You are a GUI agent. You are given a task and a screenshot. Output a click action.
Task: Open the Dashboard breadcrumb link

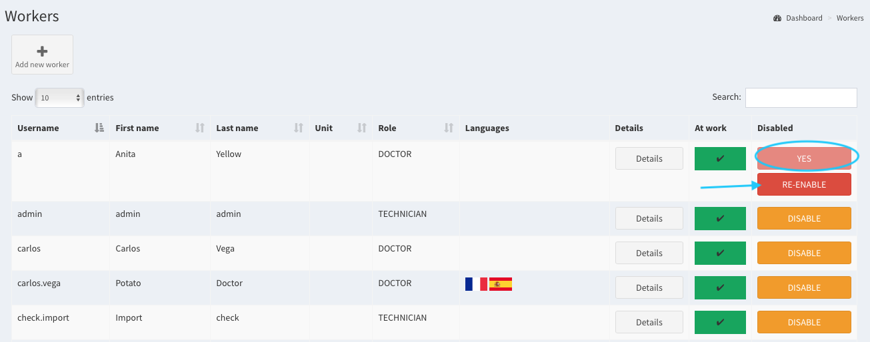[x=804, y=19]
